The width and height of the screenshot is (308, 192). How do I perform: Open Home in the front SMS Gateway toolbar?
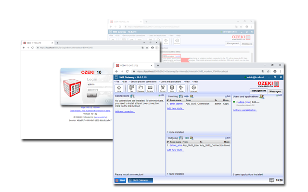coord(119,88)
